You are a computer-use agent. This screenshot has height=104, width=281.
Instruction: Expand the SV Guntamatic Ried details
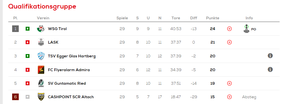point(229,83)
